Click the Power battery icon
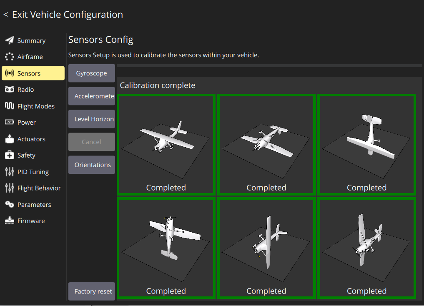Viewport: 424px width, 306px height. pyautogui.click(x=9, y=122)
